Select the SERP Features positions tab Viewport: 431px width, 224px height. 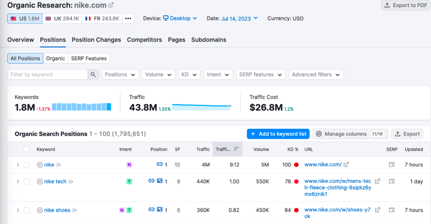[89, 58]
